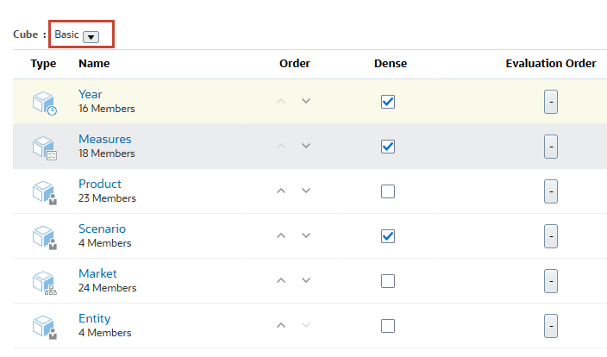Open the Entity dimension link
Screen dimensions: 607x357
coord(94,318)
